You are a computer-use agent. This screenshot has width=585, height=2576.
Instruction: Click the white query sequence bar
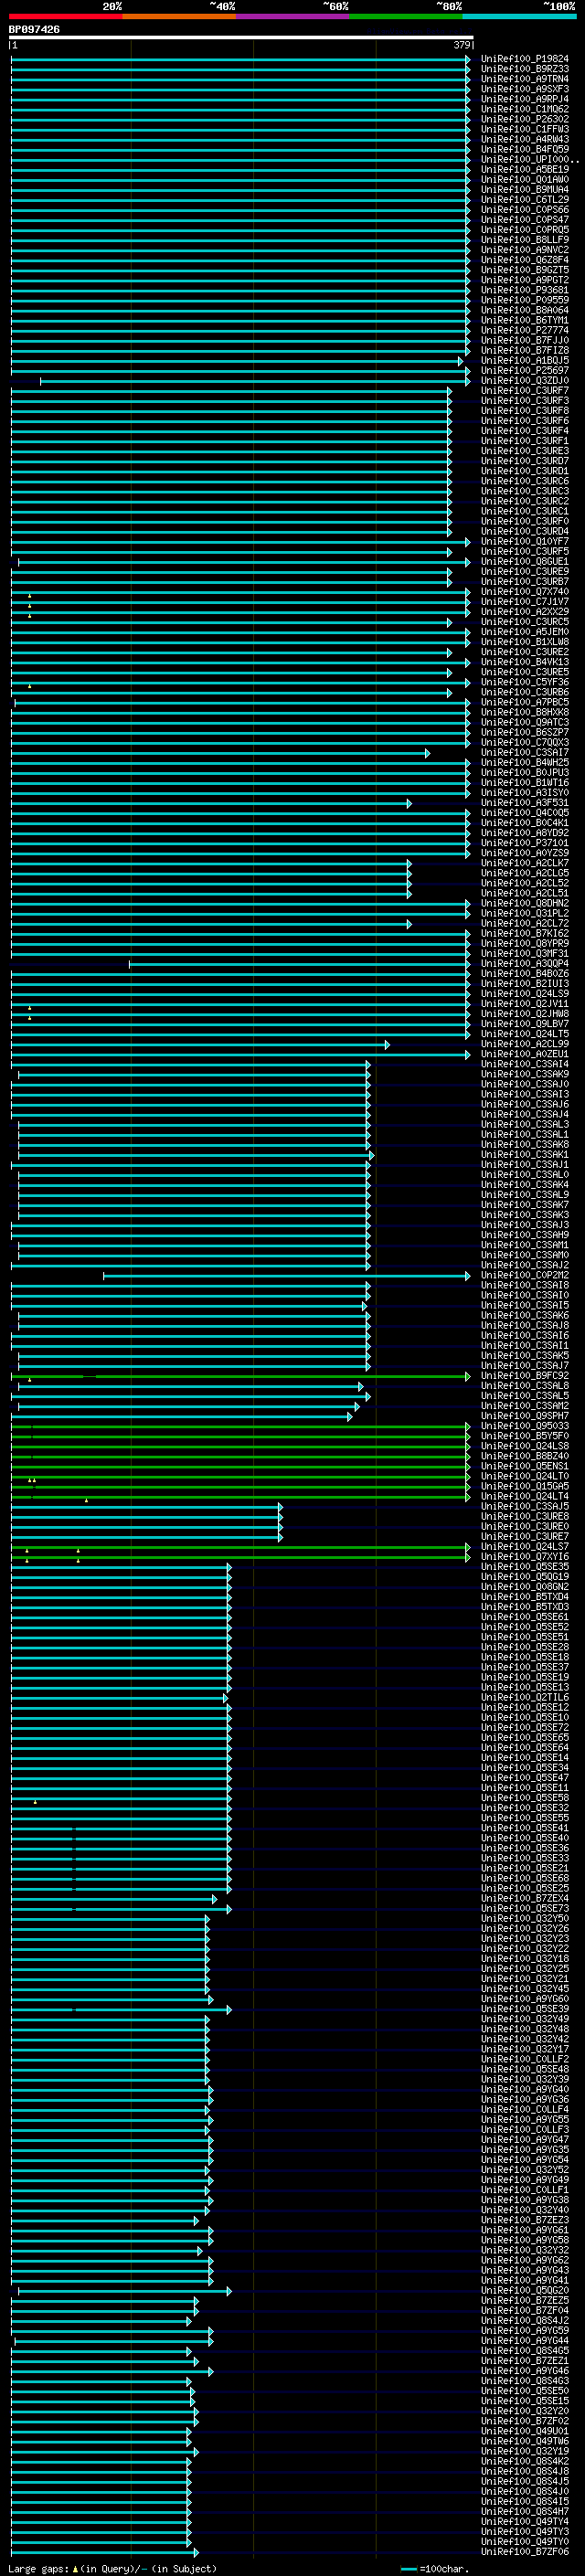click(x=241, y=37)
